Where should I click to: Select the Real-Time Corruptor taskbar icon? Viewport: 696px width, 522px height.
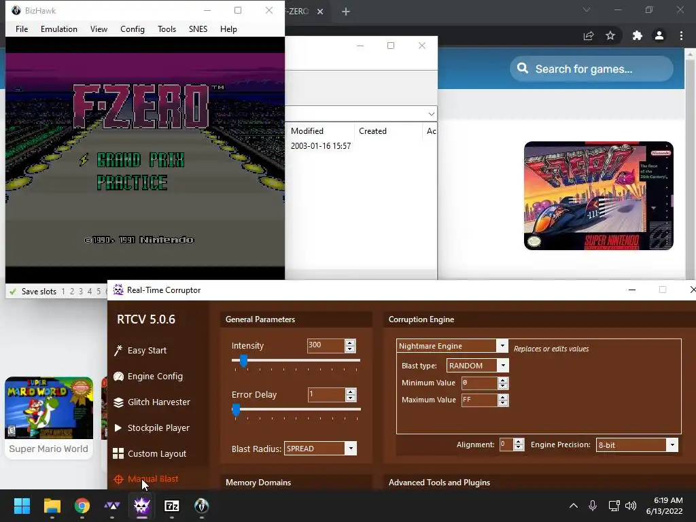[x=142, y=506]
